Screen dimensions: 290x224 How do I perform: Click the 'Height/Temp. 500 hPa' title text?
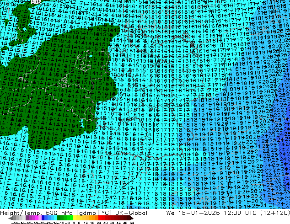pyautogui.click(x=34, y=213)
